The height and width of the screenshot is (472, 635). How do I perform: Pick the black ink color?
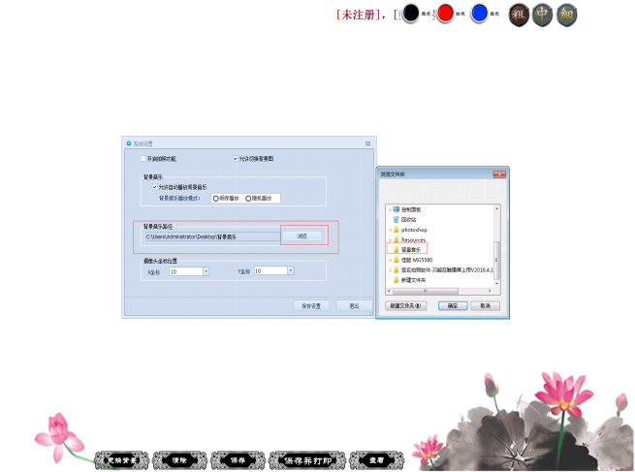[x=411, y=14]
